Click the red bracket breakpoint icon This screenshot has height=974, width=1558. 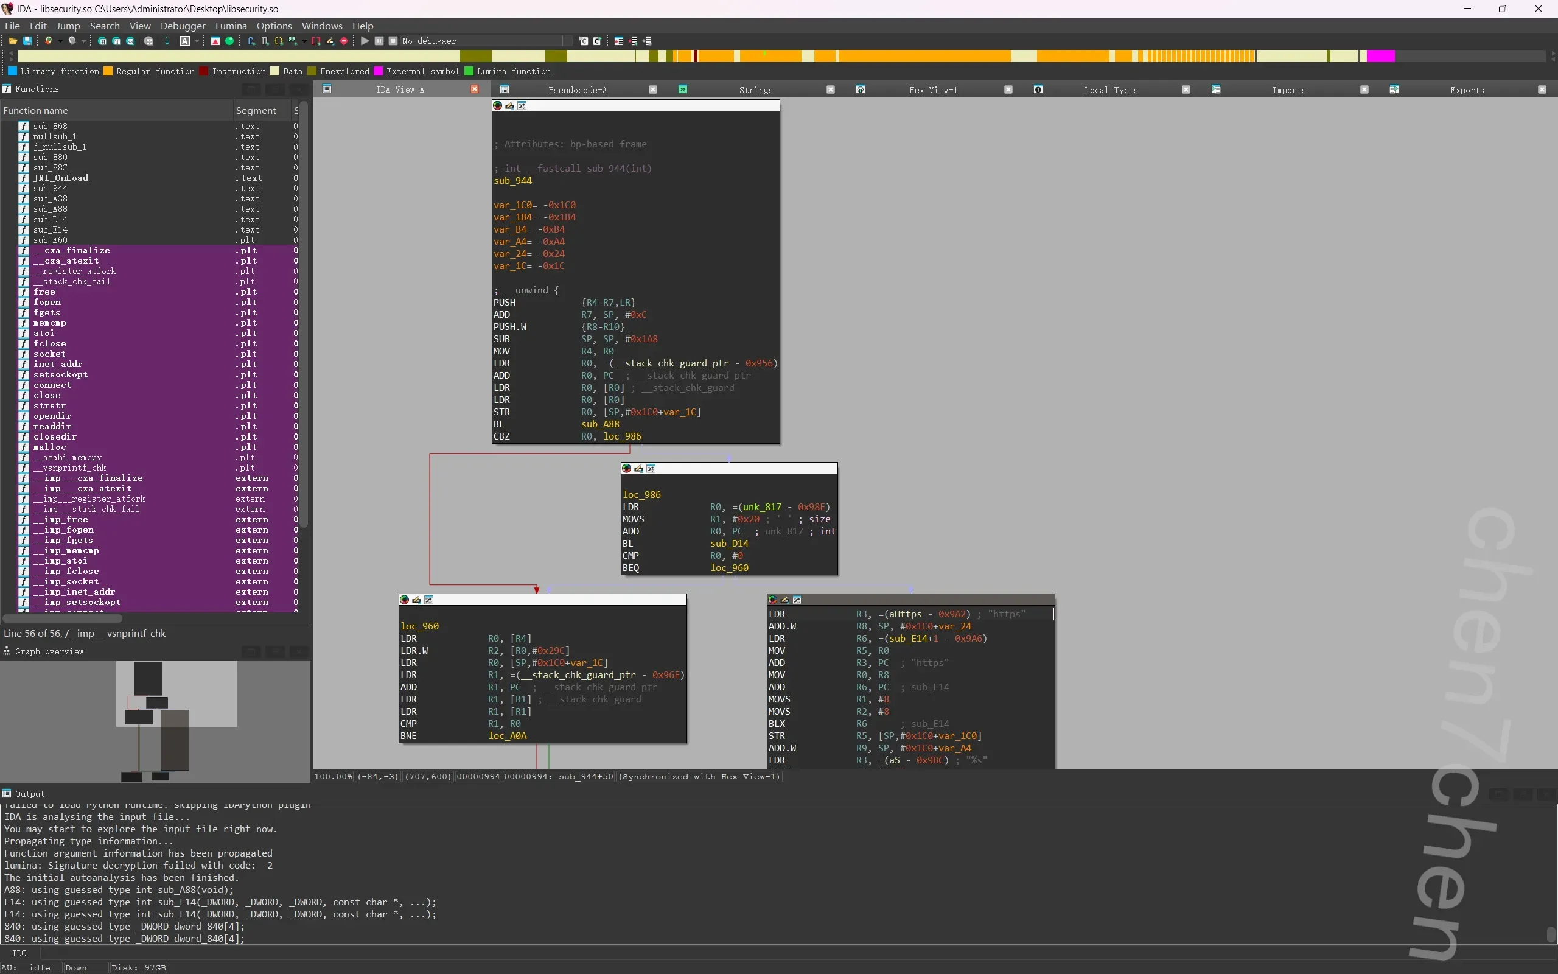pyautogui.click(x=316, y=41)
